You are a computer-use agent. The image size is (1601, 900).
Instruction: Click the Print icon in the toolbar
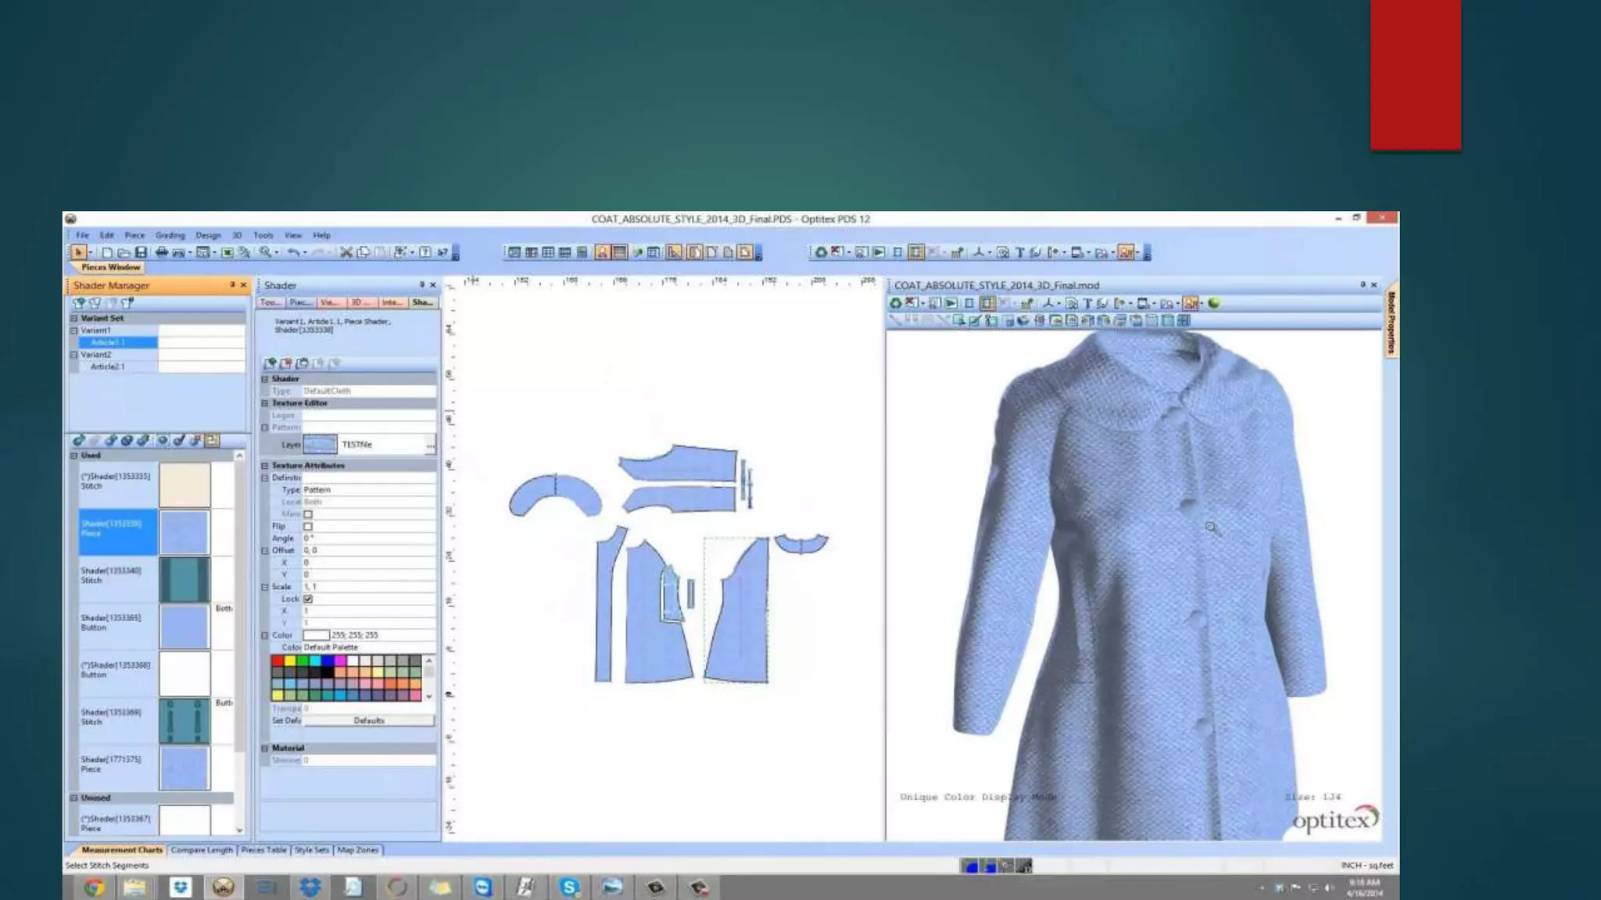[161, 252]
